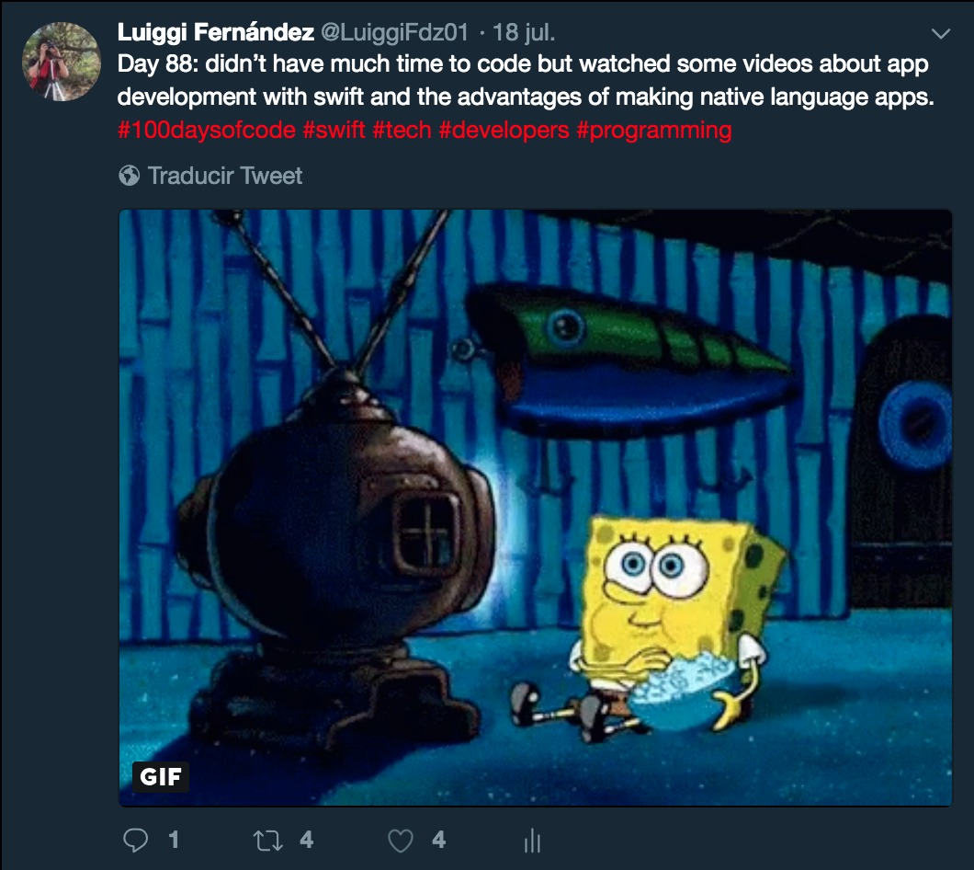This screenshot has height=870, width=974.
Task: Click the Luiggi Fernández display name
Action: 216,32
